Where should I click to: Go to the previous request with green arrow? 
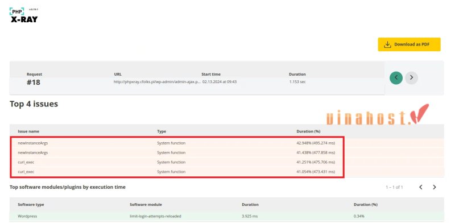(x=396, y=78)
